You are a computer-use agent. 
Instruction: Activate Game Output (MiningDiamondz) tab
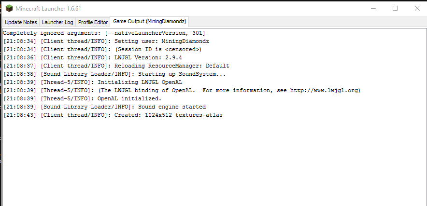[150, 21]
